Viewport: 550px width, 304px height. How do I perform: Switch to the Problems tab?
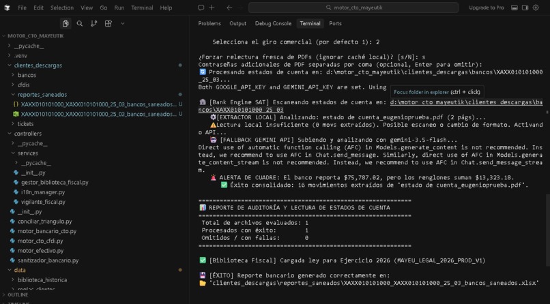click(x=209, y=23)
